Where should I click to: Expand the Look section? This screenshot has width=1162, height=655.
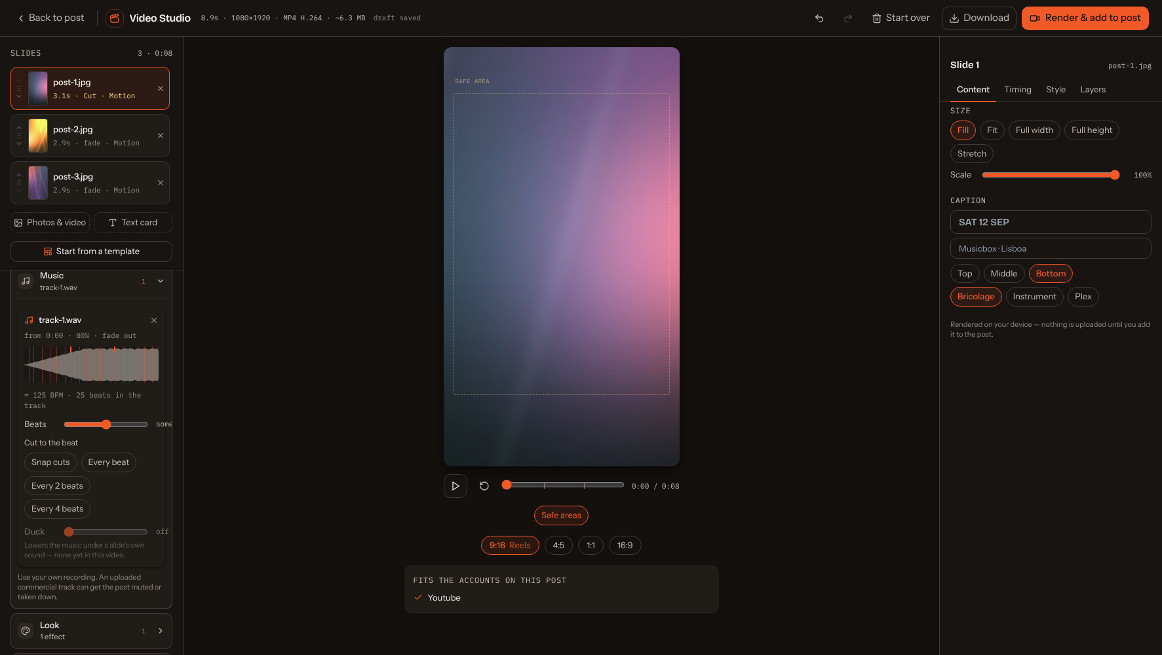tap(161, 631)
